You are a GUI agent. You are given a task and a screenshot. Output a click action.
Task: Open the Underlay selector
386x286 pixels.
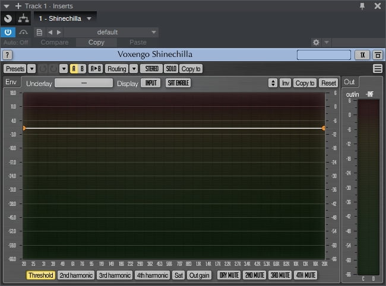click(x=84, y=83)
